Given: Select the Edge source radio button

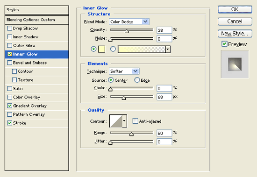Looking at the screenshot, I should (137, 80).
